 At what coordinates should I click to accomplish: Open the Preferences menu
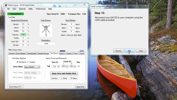point(41,9)
